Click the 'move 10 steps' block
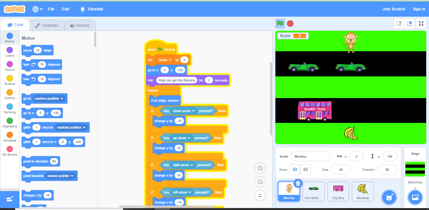 click(x=37, y=50)
